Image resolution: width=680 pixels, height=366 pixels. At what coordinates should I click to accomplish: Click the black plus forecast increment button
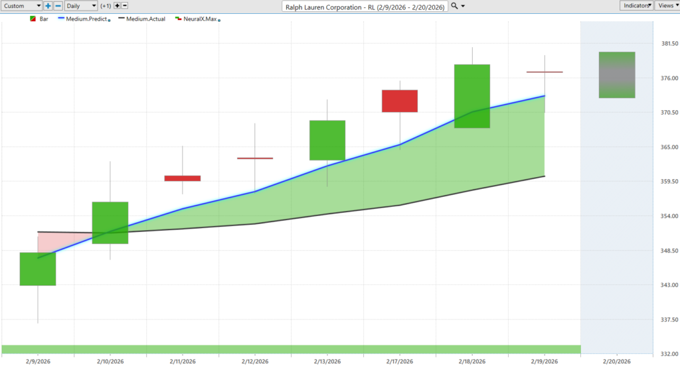(118, 5)
